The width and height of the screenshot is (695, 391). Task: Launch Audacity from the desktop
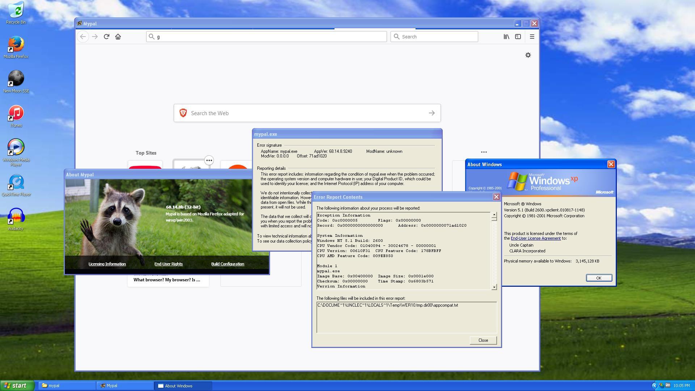click(x=16, y=219)
